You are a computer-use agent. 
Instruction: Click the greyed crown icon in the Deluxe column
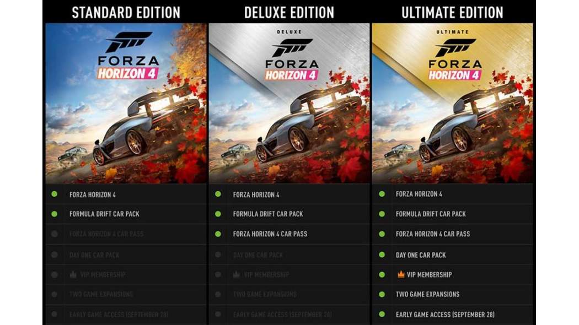(237, 274)
